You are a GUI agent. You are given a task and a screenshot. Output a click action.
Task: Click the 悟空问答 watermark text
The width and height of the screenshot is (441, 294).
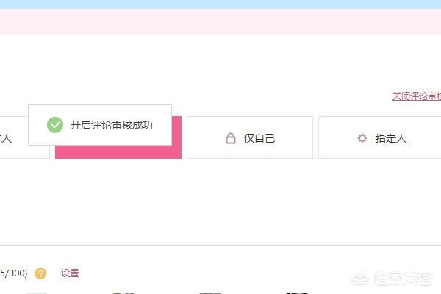pos(403,279)
